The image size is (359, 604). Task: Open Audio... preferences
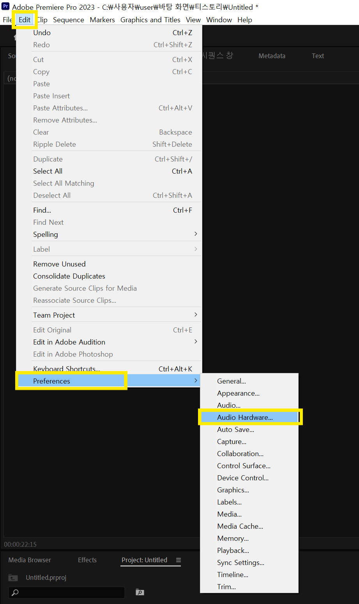[x=249, y=405]
